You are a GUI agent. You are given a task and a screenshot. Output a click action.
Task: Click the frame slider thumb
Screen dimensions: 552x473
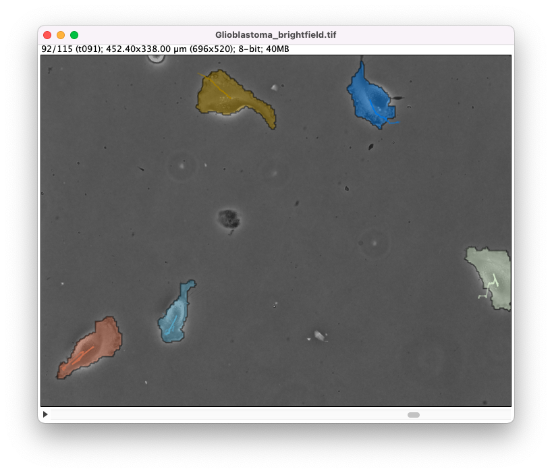click(413, 415)
